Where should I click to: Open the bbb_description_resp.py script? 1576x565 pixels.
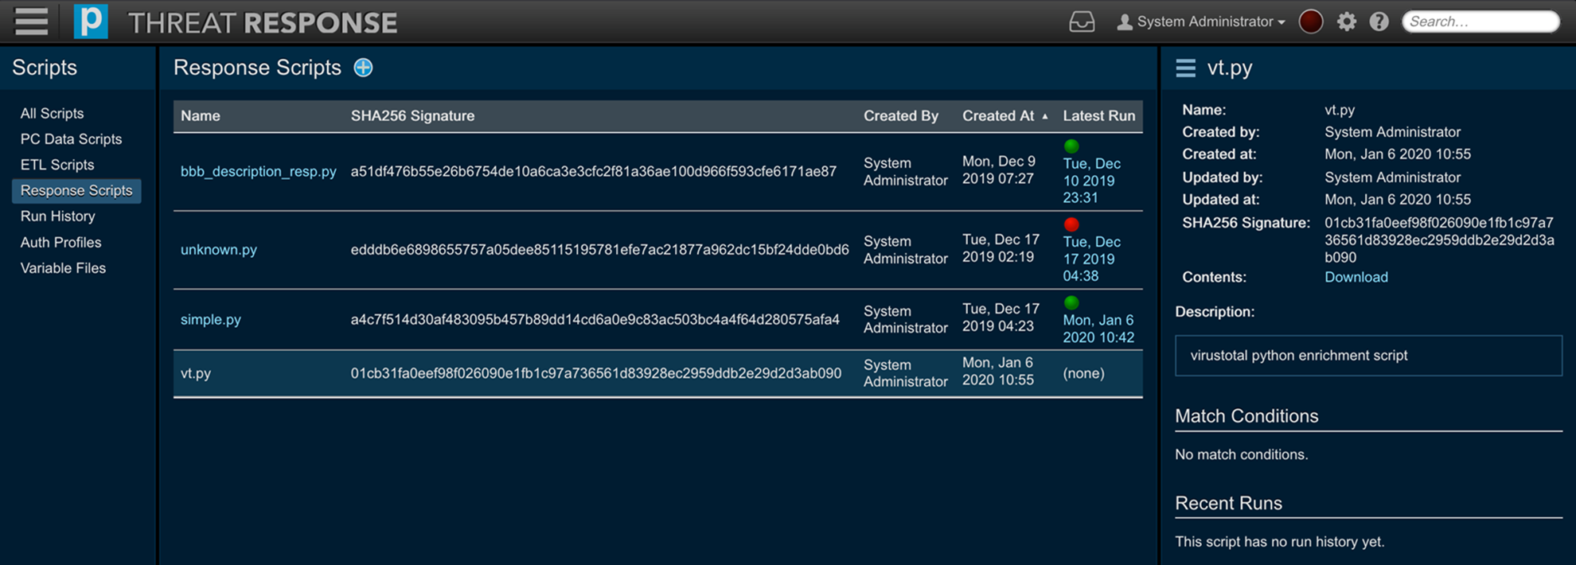[x=258, y=172]
